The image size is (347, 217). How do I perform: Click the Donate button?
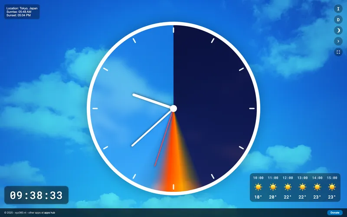334,213
